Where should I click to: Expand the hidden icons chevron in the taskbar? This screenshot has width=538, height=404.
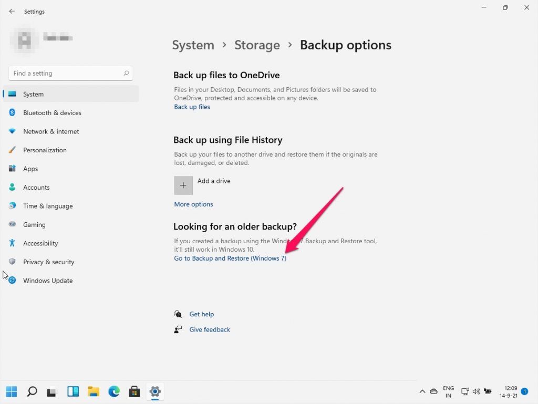[x=422, y=391]
